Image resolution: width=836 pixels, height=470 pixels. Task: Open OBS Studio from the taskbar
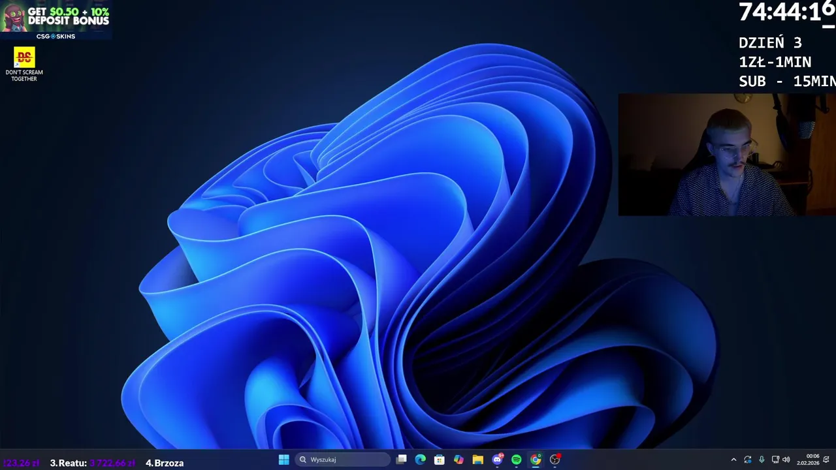(x=555, y=460)
